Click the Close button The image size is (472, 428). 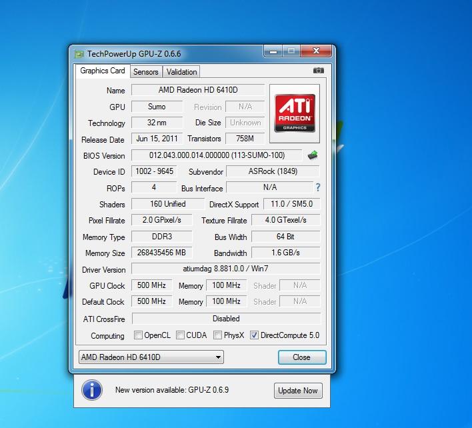pyautogui.click(x=302, y=357)
